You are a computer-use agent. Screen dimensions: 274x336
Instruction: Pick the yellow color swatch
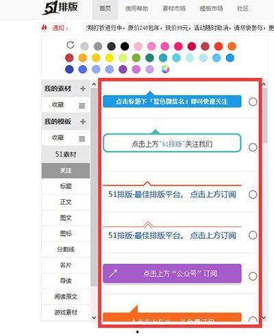(110, 57)
